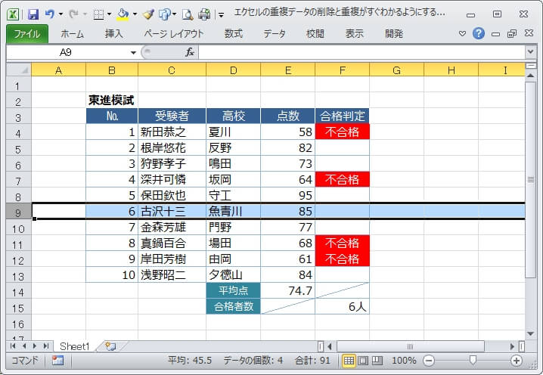The width and height of the screenshot is (543, 375).
Task: Click the vertical scrollbar thumb
Action: pos(531,179)
